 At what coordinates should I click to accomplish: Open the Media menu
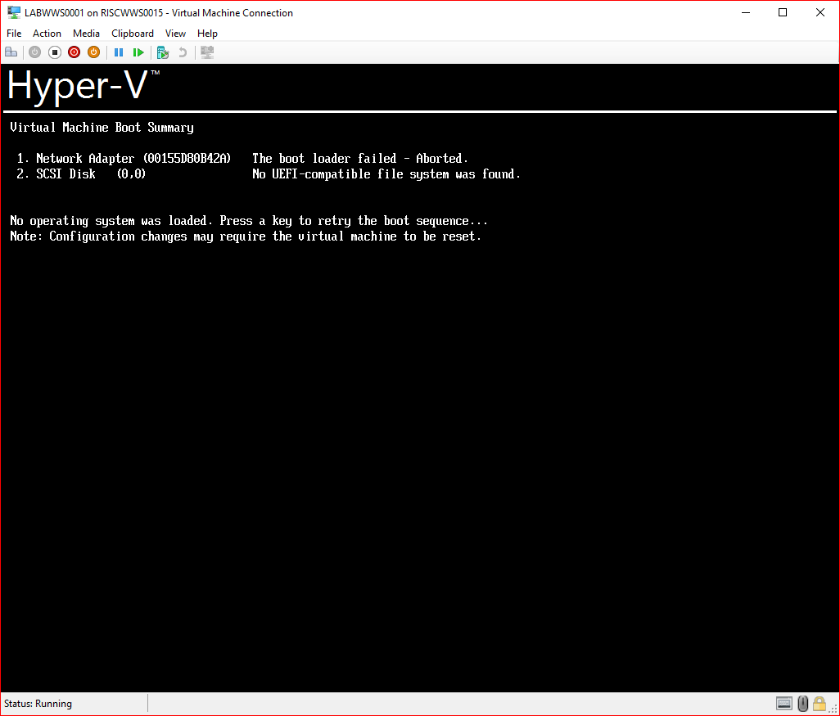click(x=86, y=34)
